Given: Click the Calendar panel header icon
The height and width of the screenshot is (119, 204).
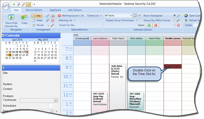Looking at the screenshot, I should pyautogui.click(x=3, y=35).
